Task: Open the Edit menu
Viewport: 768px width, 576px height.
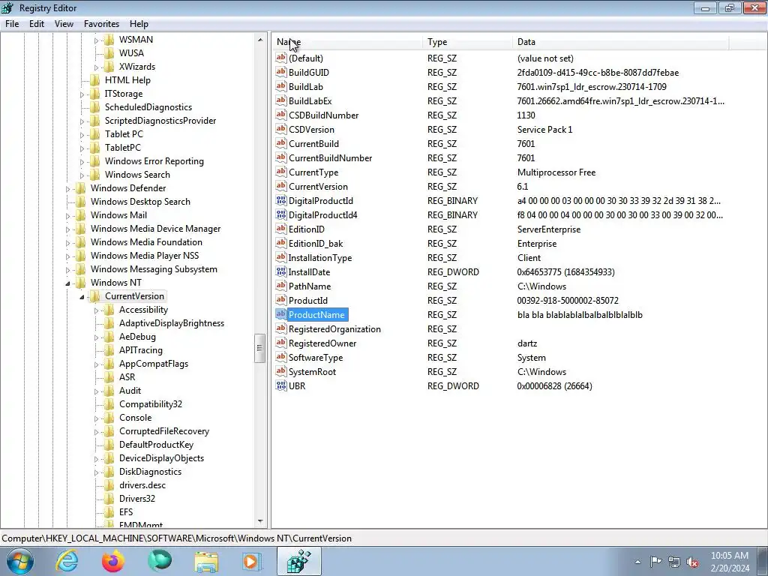Action: coord(37,23)
